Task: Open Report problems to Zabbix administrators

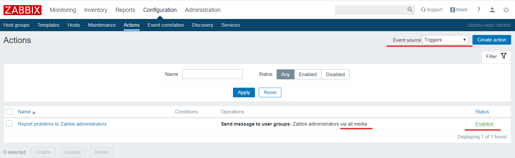Action: 62,124
